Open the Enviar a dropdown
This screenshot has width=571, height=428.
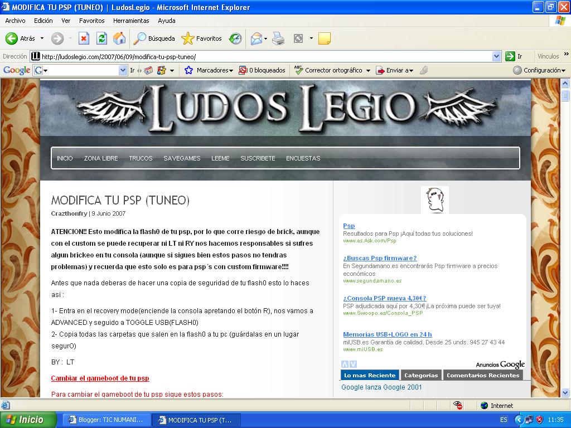[411, 71]
